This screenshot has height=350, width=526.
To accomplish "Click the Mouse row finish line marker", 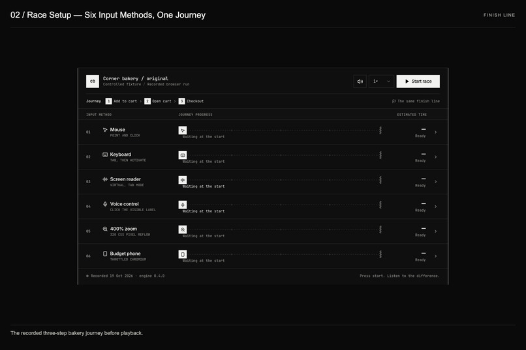I will [x=380, y=130].
